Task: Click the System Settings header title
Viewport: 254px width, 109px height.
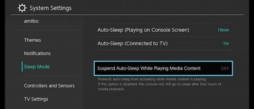Action: coord(50,8)
